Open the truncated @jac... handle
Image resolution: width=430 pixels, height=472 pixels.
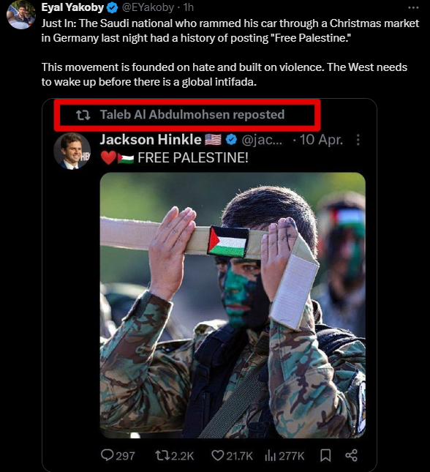(262, 140)
